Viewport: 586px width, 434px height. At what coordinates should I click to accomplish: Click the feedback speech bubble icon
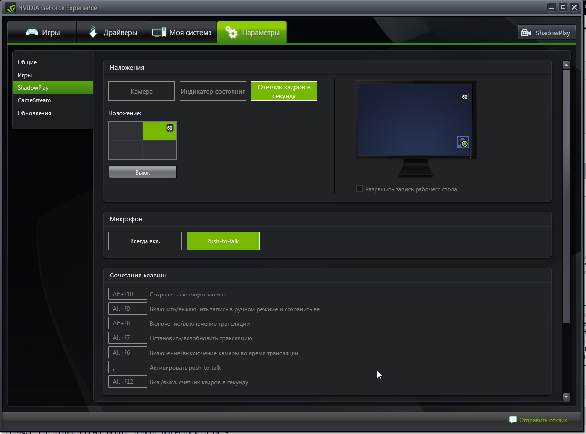[513, 420]
